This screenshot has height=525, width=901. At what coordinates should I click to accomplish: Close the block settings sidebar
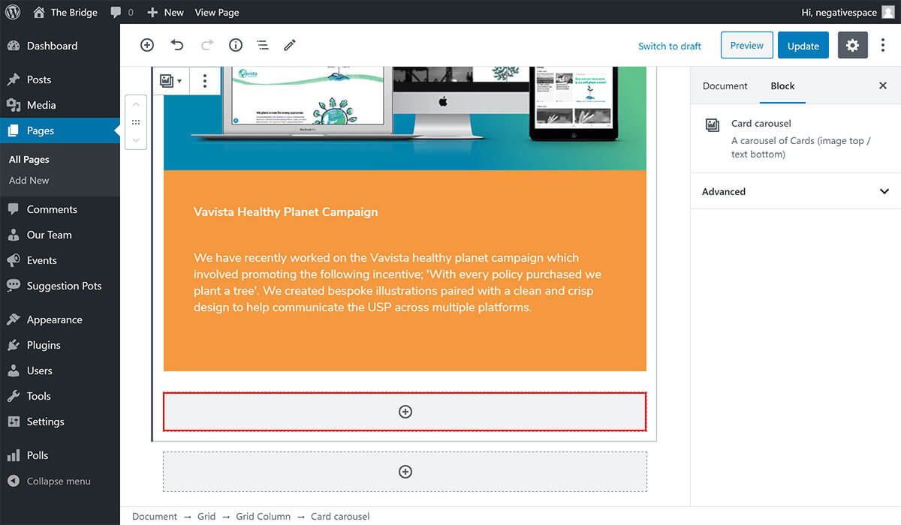click(x=883, y=85)
